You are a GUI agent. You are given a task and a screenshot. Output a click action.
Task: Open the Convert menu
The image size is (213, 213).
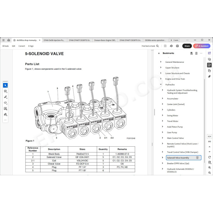click(22, 46)
